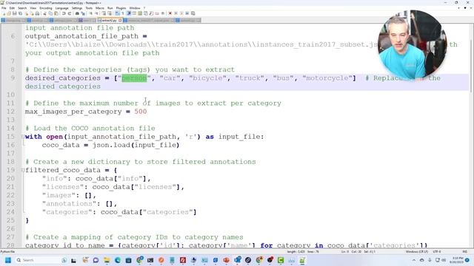Click the "motorcycle" string on line 9
474x266 pixels.
pos(327,78)
